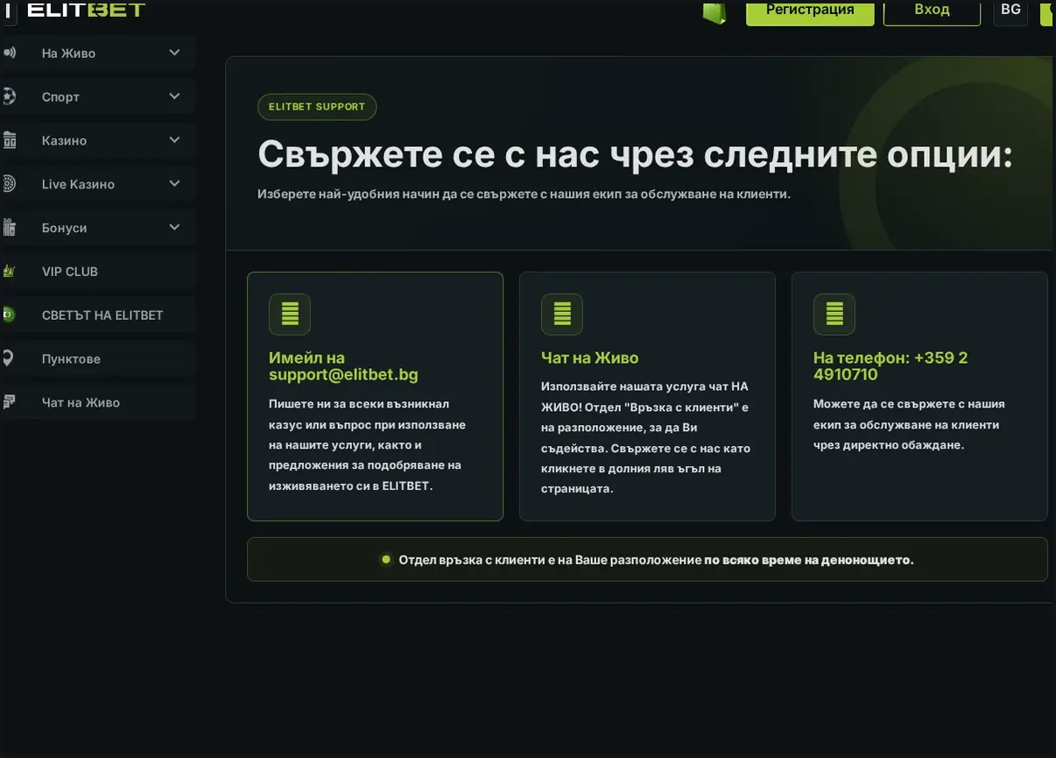Click the Чат на Живо card heading
Screen dimensions: 1056x758
pos(590,358)
